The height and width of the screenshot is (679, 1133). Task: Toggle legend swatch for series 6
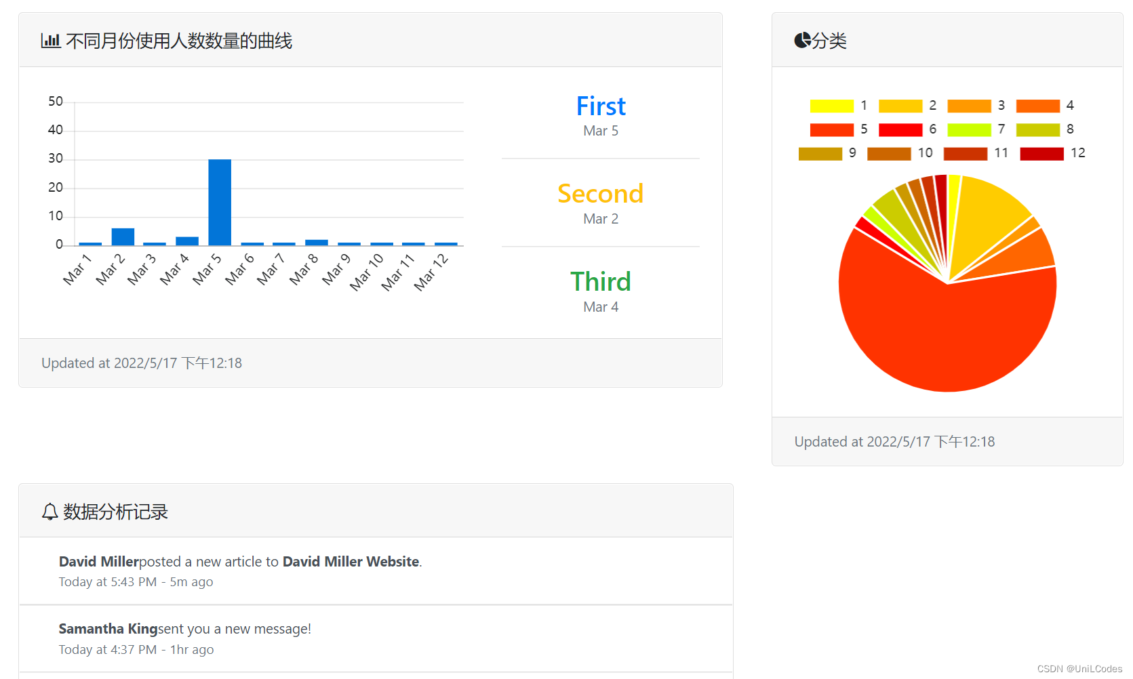(900, 129)
